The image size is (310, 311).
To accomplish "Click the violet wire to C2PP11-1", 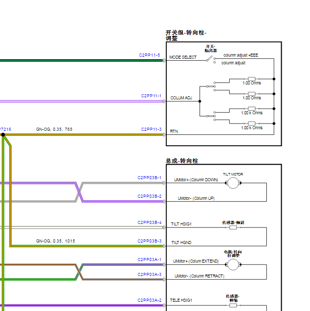I will pos(81,101).
